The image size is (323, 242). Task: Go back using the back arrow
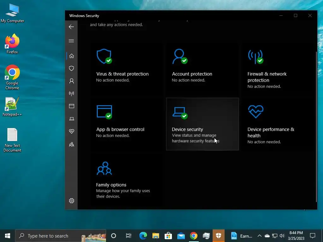(x=71, y=27)
